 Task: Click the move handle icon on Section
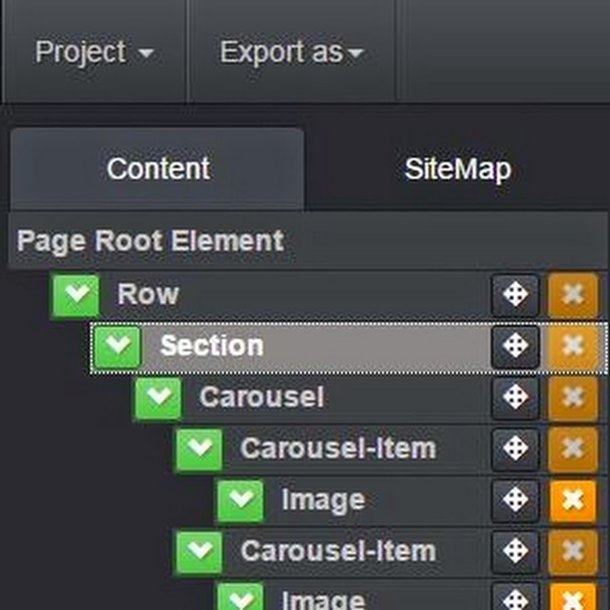pyautogui.click(x=515, y=346)
